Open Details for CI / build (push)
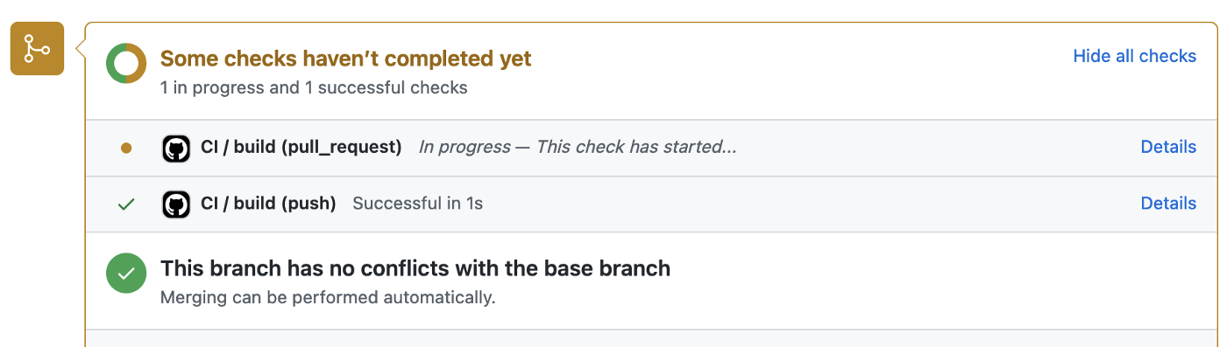 click(1168, 203)
